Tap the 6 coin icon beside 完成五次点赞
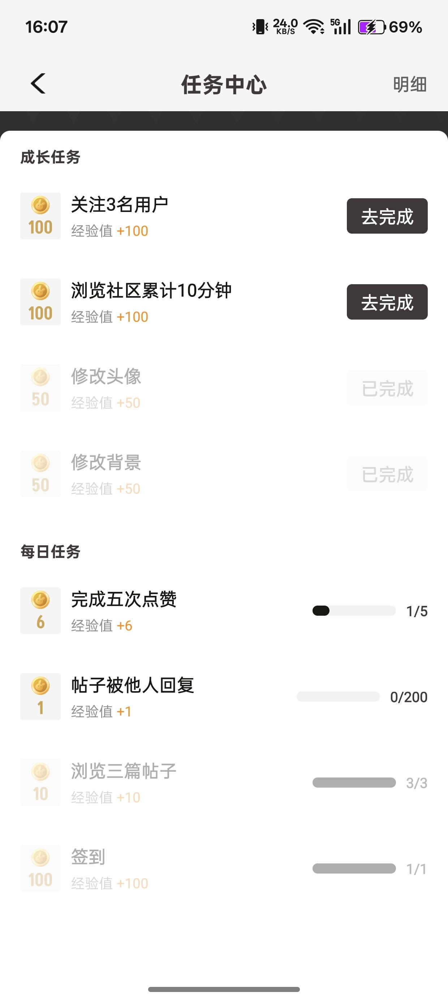The image size is (448, 1001). [40, 611]
